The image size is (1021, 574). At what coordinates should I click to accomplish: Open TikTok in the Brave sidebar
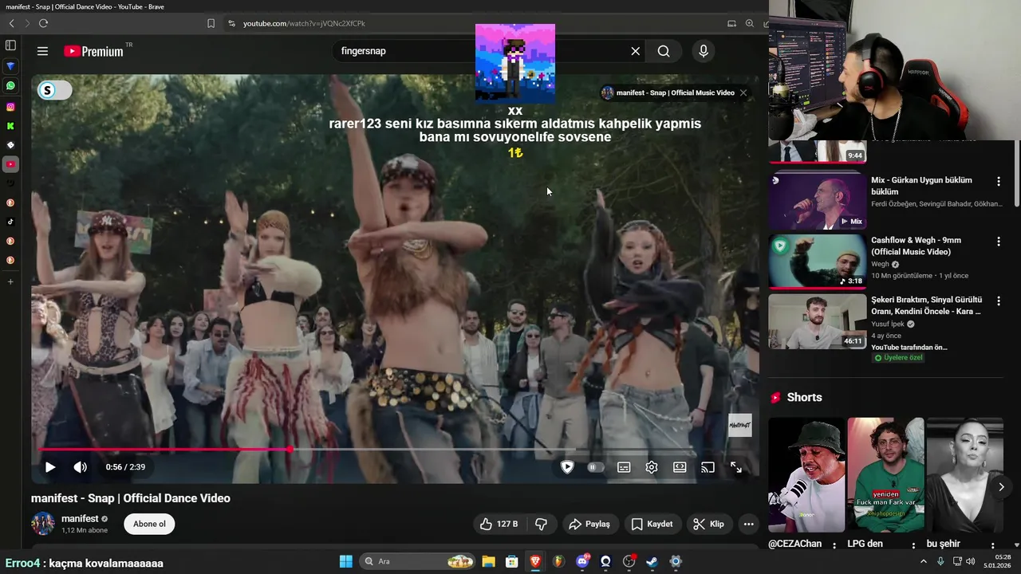coord(10,222)
